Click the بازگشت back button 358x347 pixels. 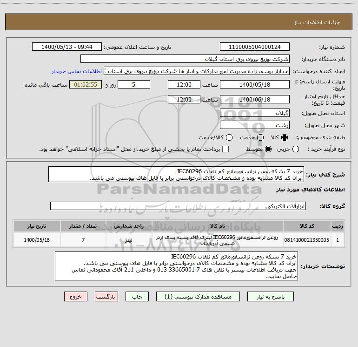(x=106, y=297)
